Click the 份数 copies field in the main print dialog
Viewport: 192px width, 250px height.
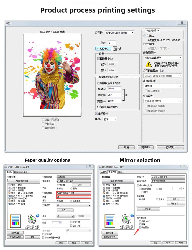[x=112, y=43]
